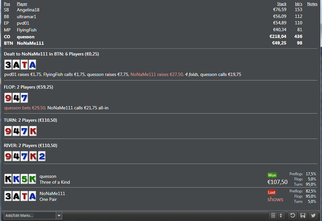Click the green Won badge
This screenshot has height=221, width=322.
coord(272,175)
